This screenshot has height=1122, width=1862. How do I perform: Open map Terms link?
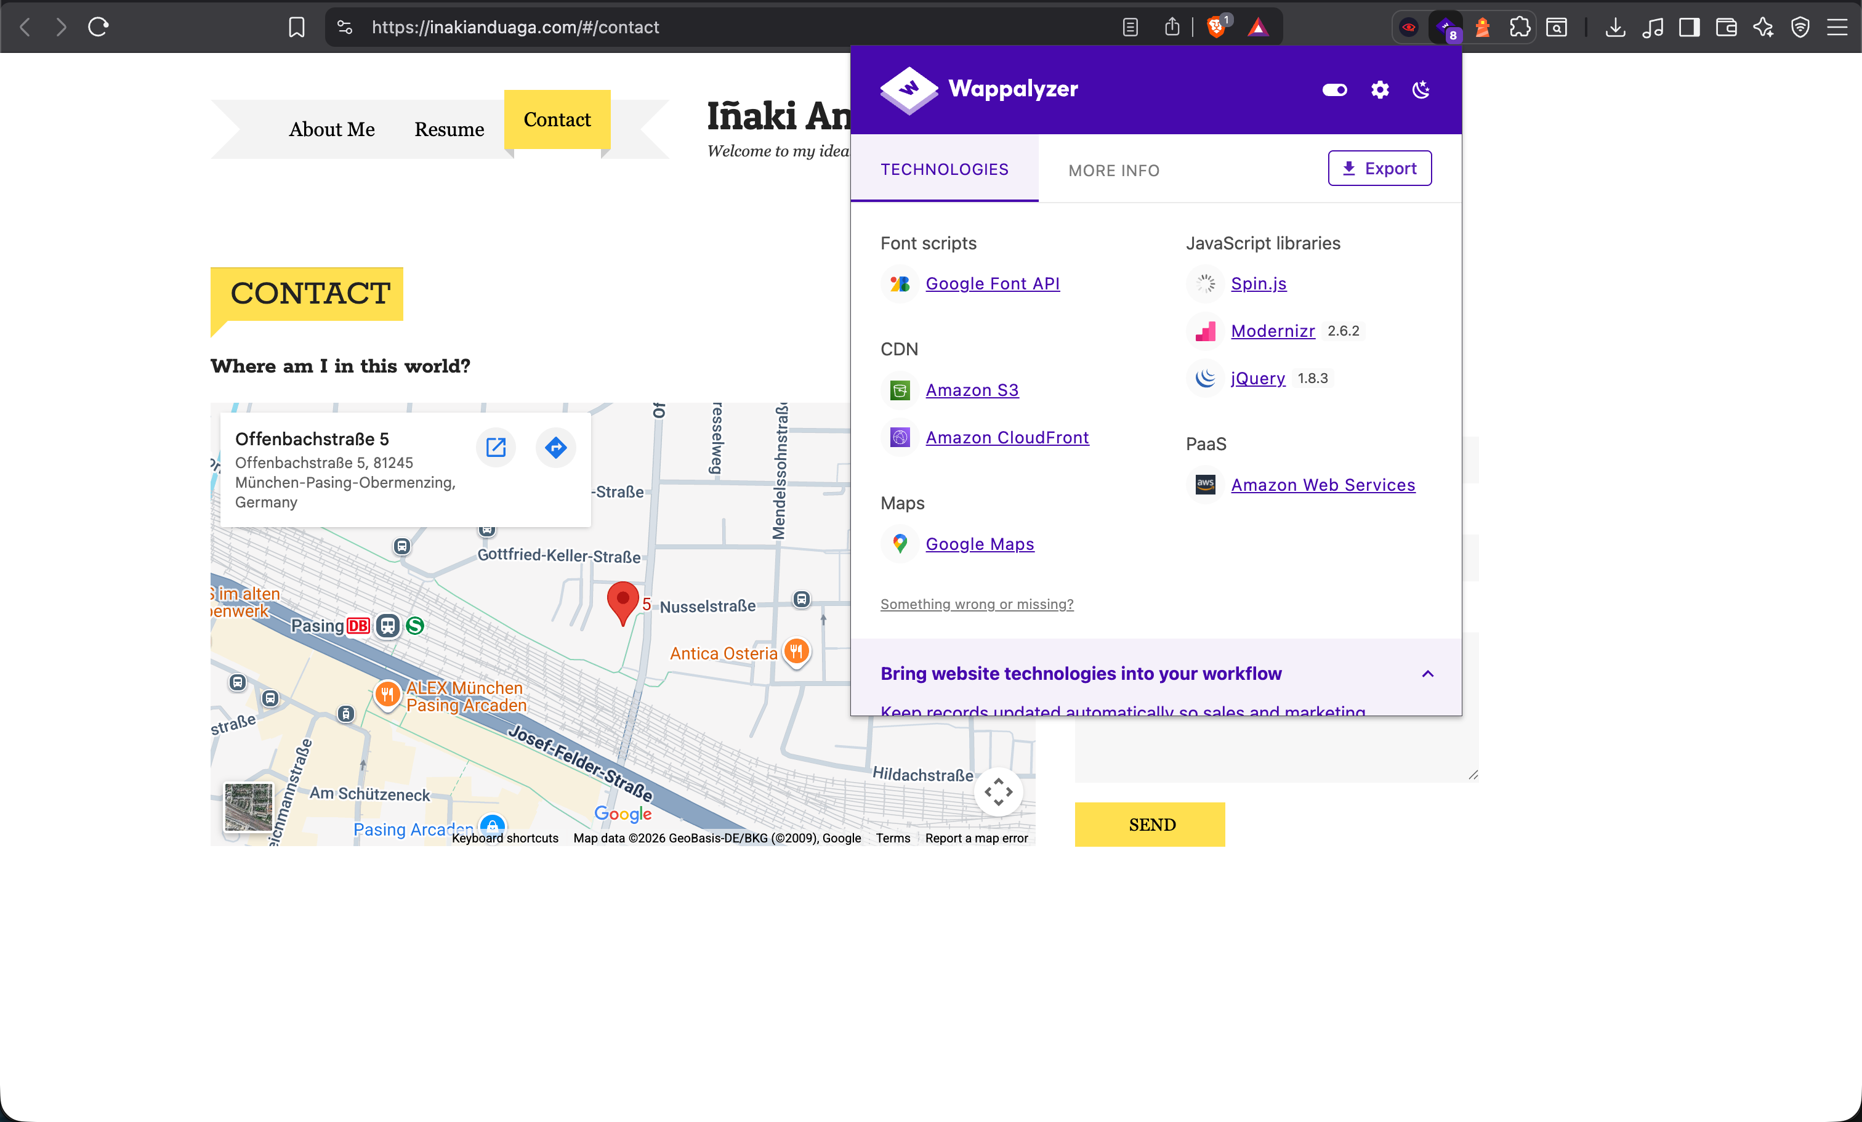pyautogui.click(x=893, y=838)
